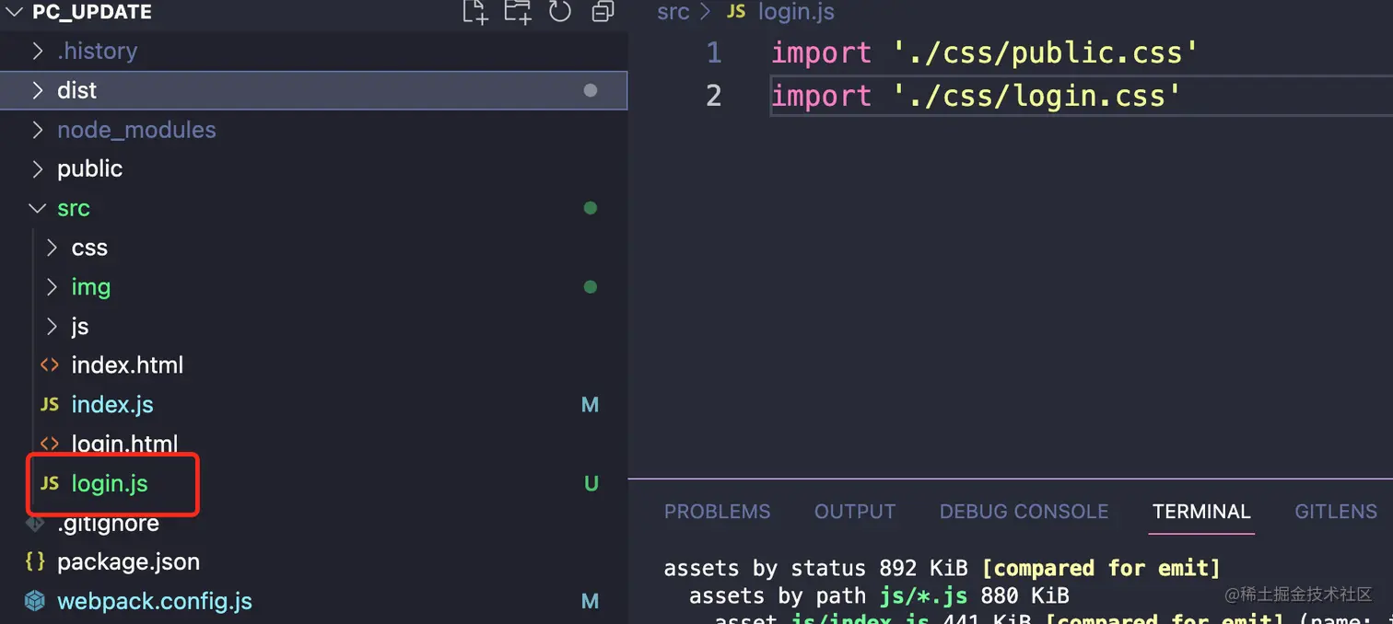Expand the dist folder

[x=37, y=90]
